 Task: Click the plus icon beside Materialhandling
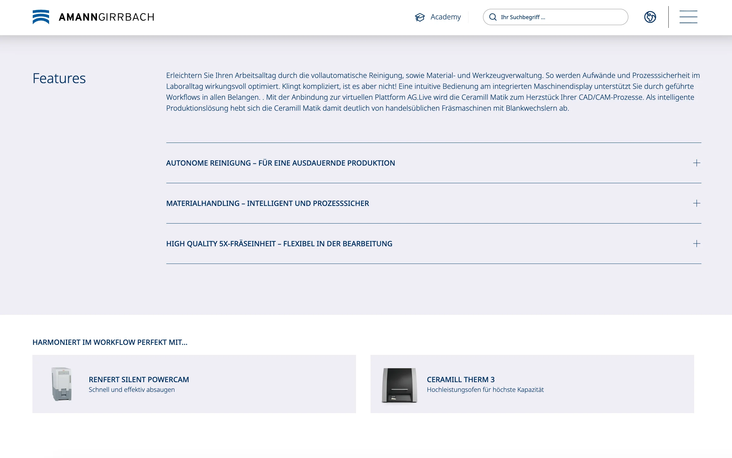coord(697,203)
